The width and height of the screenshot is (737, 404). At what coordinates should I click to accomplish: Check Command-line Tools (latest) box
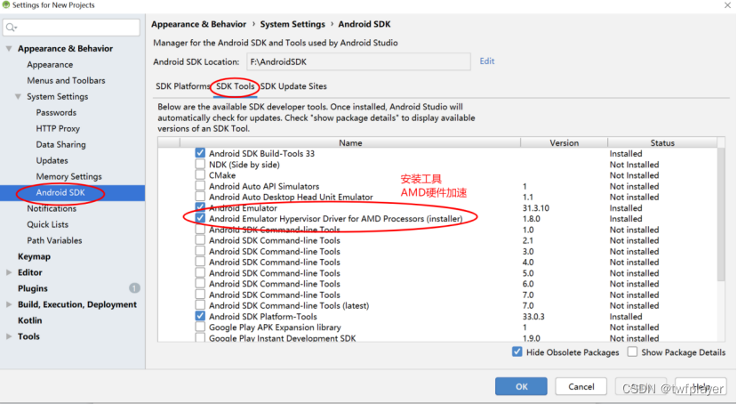[x=200, y=305]
